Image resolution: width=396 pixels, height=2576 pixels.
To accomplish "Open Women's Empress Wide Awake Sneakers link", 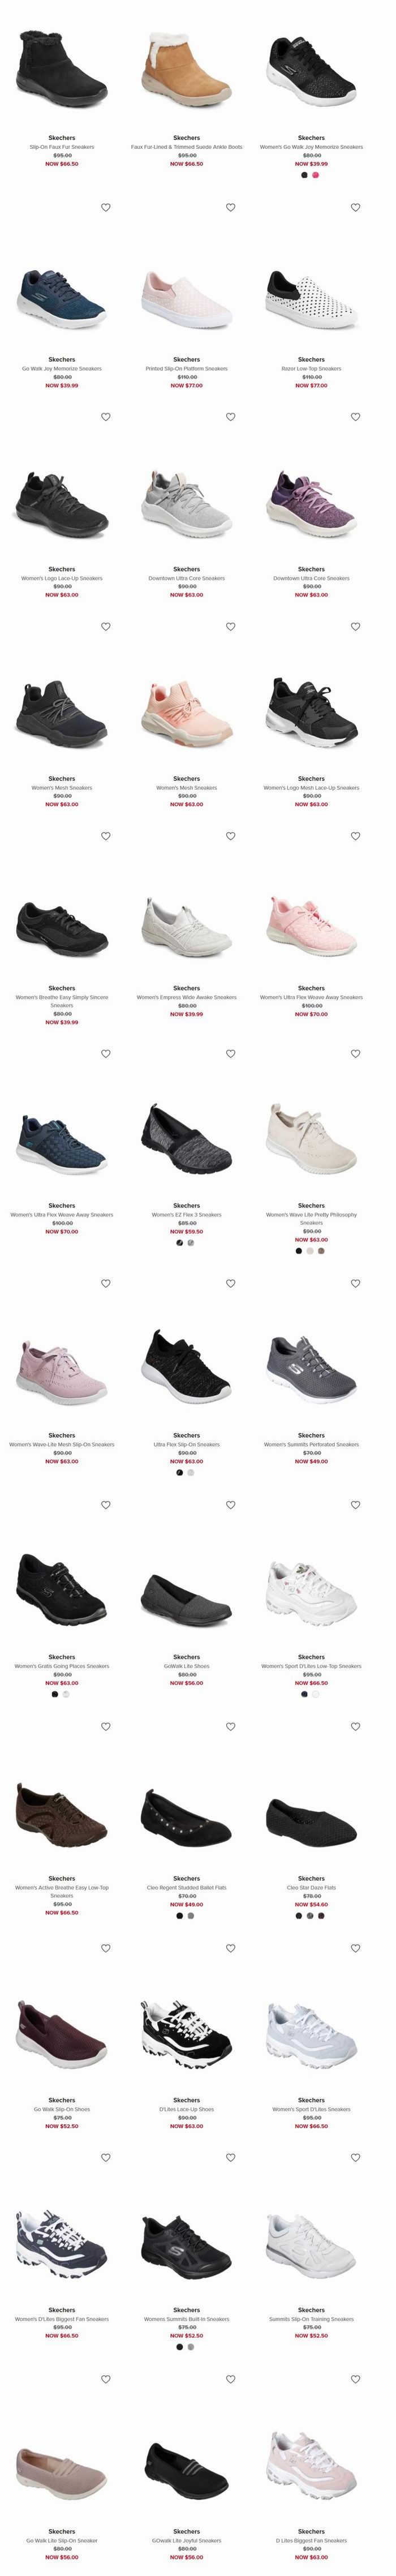I will coord(186,998).
